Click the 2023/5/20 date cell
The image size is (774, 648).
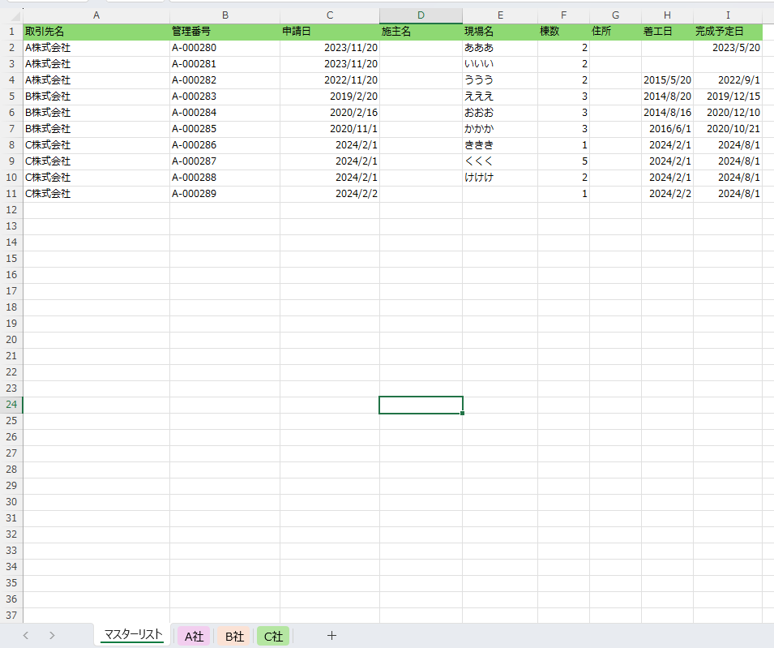click(728, 48)
